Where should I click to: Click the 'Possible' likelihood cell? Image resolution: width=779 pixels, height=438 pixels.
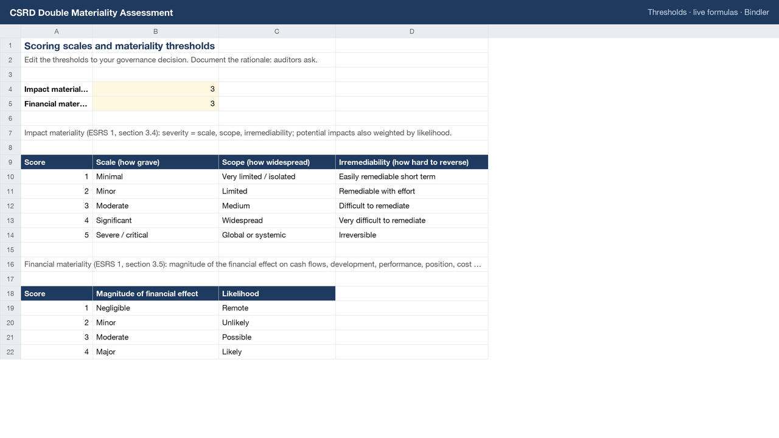click(277, 338)
